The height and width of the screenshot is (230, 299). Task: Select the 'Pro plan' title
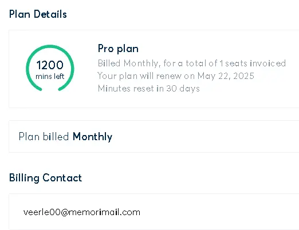pyautogui.click(x=118, y=49)
